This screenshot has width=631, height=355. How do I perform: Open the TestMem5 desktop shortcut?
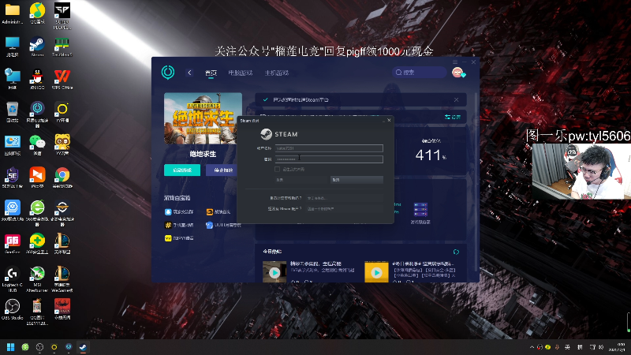pyautogui.click(x=62, y=47)
